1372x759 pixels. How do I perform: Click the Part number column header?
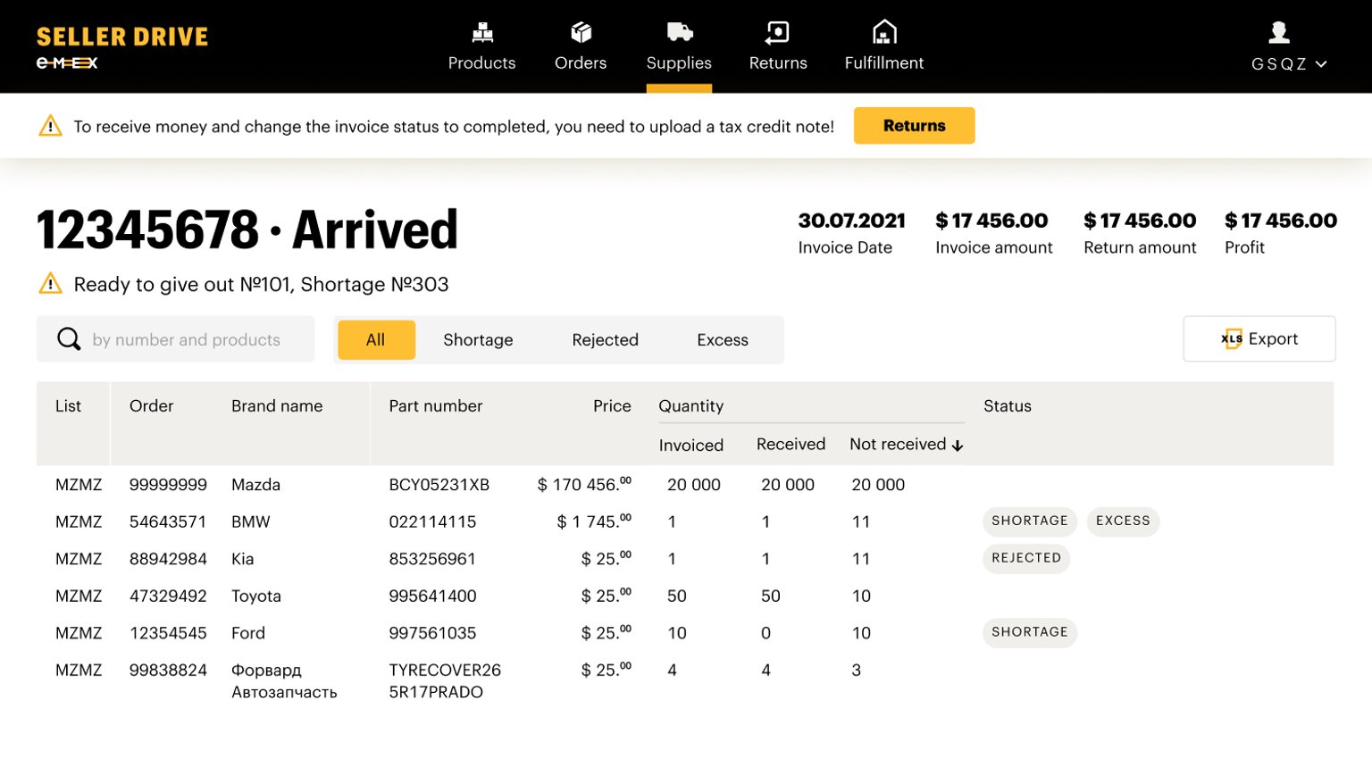436,406
